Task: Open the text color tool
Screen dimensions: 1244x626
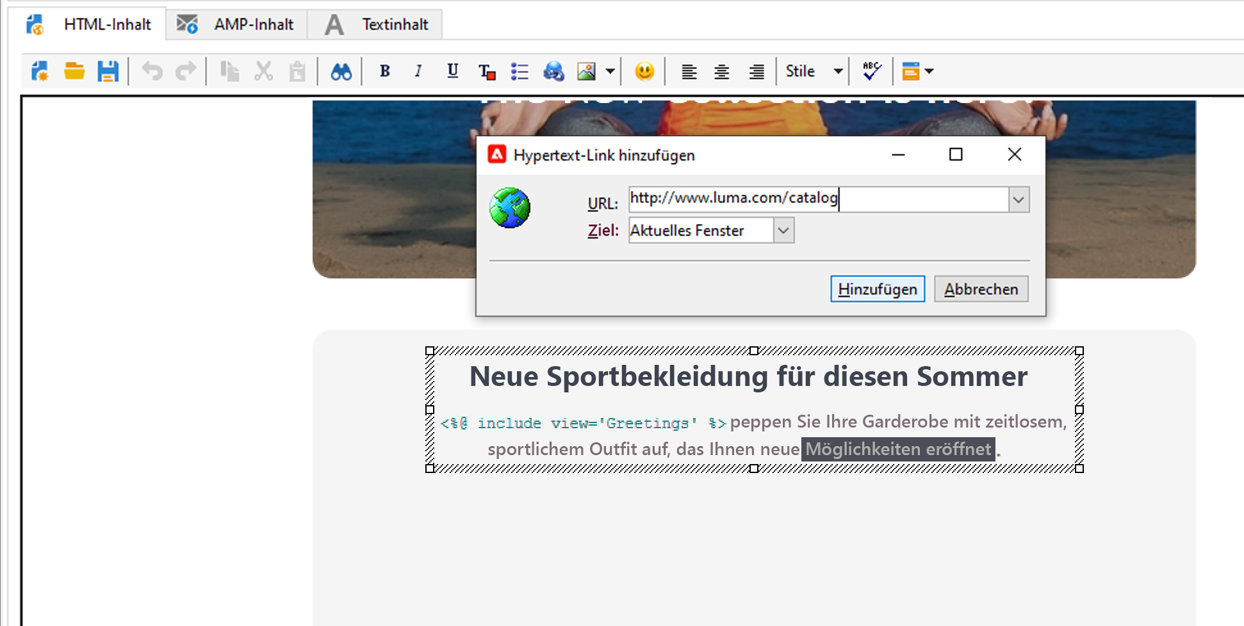Action: 487,71
